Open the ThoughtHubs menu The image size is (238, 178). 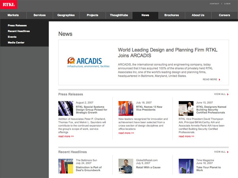119,15
